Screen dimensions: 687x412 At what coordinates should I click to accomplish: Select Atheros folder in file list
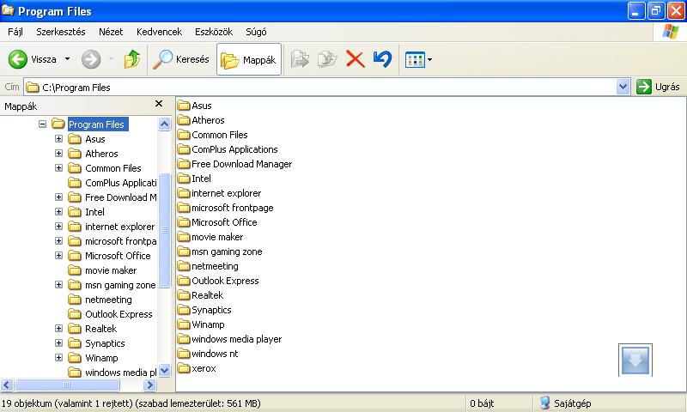click(x=201, y=120)
